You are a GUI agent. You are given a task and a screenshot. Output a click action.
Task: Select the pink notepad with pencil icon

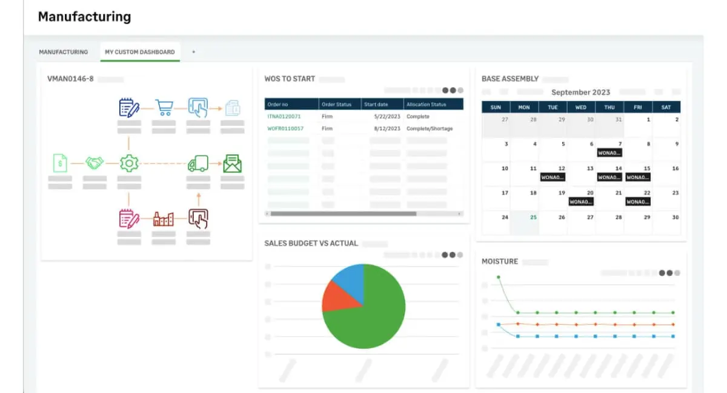pyautogui.click(x=129, y=218)
